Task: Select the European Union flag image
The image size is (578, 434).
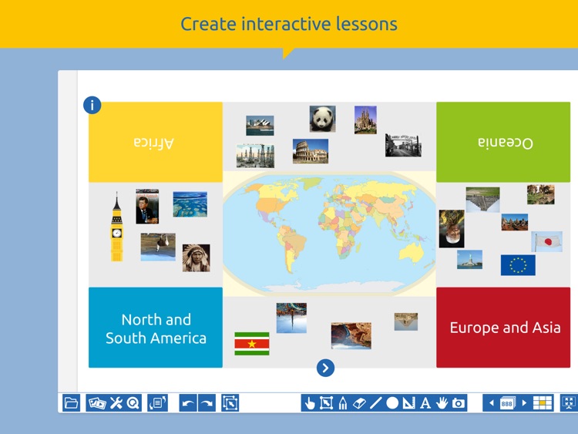Action: tap(518, 265)
